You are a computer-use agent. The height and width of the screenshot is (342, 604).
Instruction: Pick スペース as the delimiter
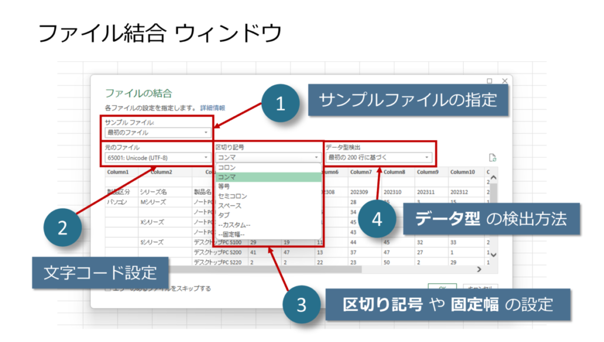point(230,205)
